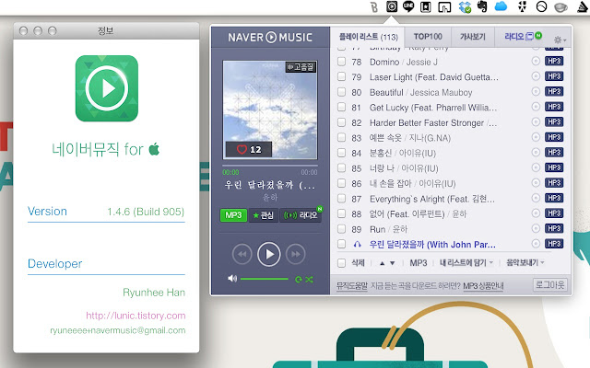Viewport: 590px width, 368px height.
Task: Move selected songs down with down arrow
Action: tap(392, 263)
